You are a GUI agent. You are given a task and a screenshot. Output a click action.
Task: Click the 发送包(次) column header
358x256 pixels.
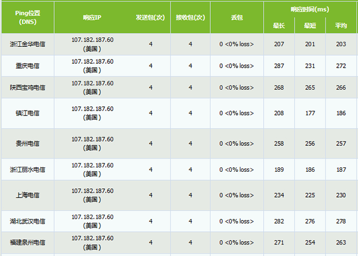coord(151,17)
